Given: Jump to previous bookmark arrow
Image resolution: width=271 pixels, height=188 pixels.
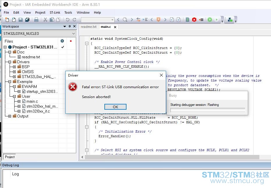Looking at the screenshot, I should [x=152, y=20].
